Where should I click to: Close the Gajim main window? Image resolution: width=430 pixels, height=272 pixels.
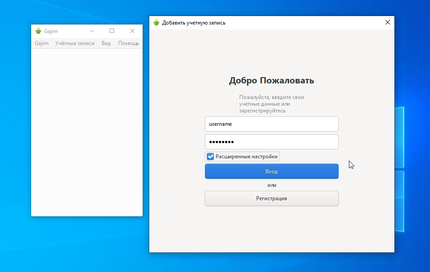(132, 31)
